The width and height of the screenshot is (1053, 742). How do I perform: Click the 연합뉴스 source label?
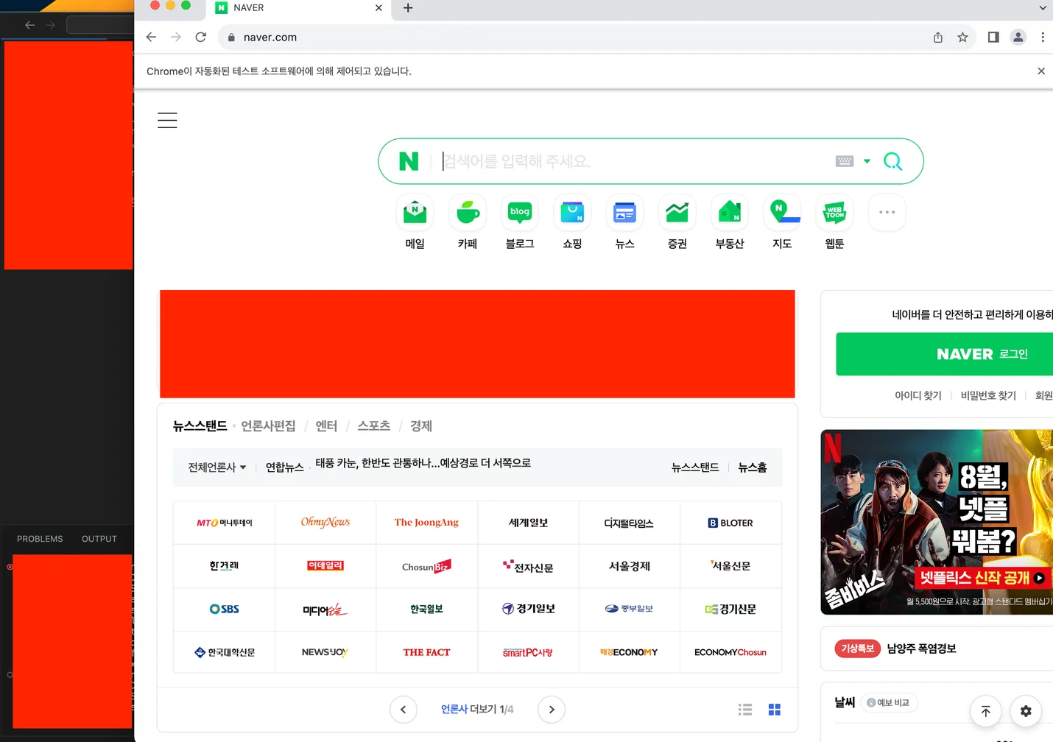[x=285, y=467]
